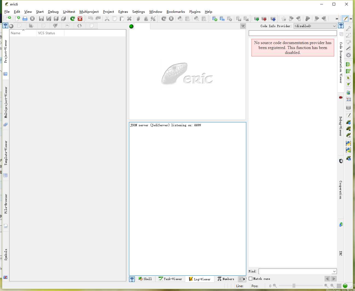Click the Comment hash icon

click(x=138, y=18)
